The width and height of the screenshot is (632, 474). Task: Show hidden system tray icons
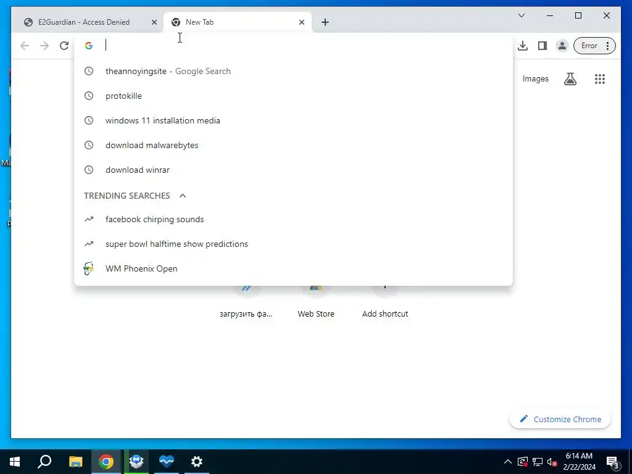coord(508,462)
